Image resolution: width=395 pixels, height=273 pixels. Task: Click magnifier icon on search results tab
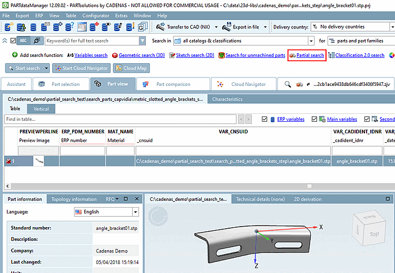[x=288, y=84]
